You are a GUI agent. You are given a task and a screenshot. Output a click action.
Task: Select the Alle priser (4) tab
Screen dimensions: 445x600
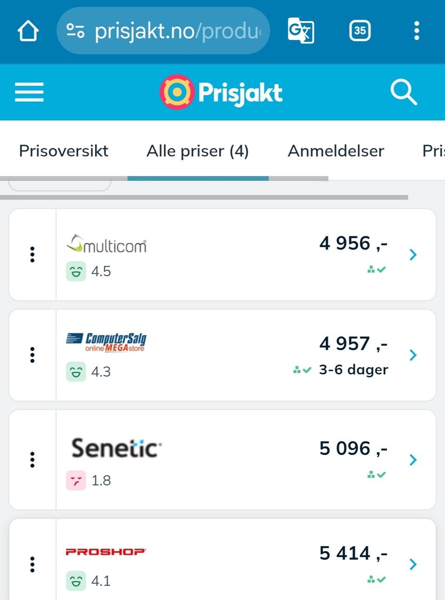(x=197, y=151)
